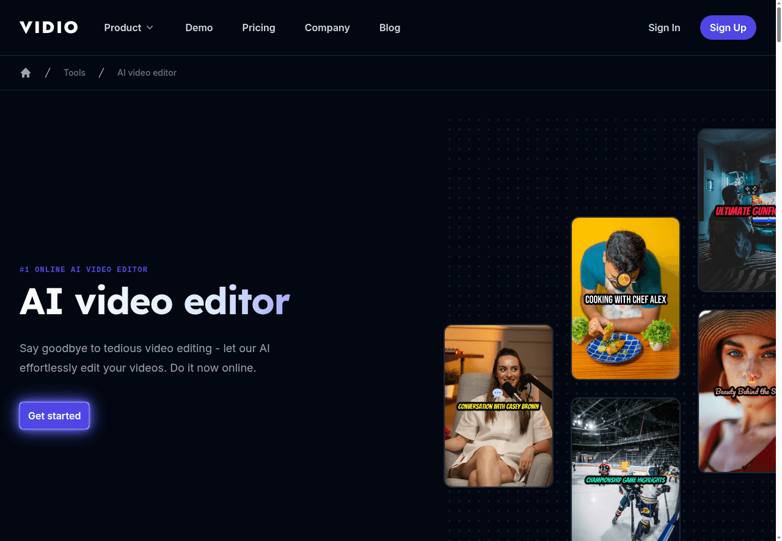782x541 pixels.
Task: Click the AI video editor breadcrumb item
Action: [147, 72]
